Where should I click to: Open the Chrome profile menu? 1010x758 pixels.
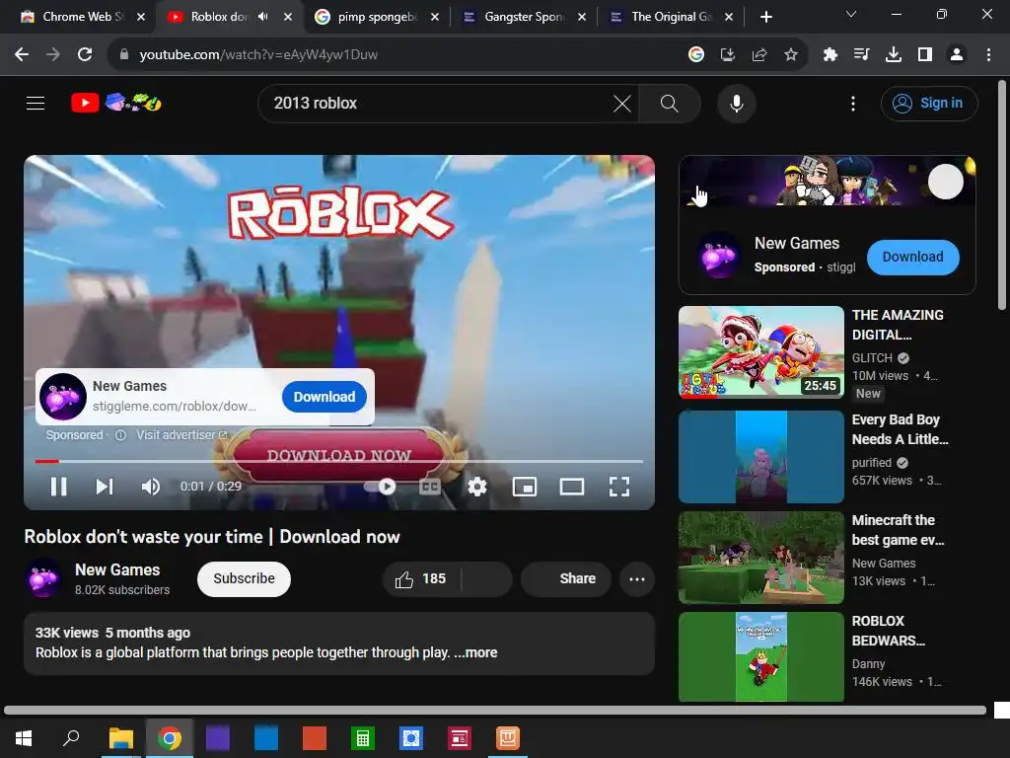click(957, 55)
